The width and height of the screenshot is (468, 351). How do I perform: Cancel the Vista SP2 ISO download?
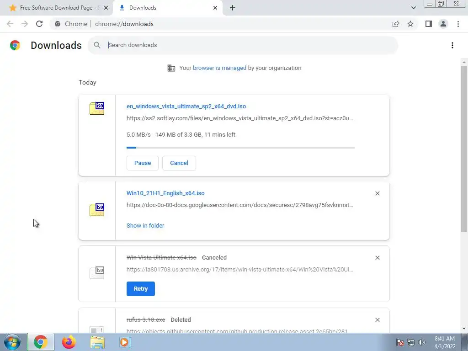click(179, 163)
